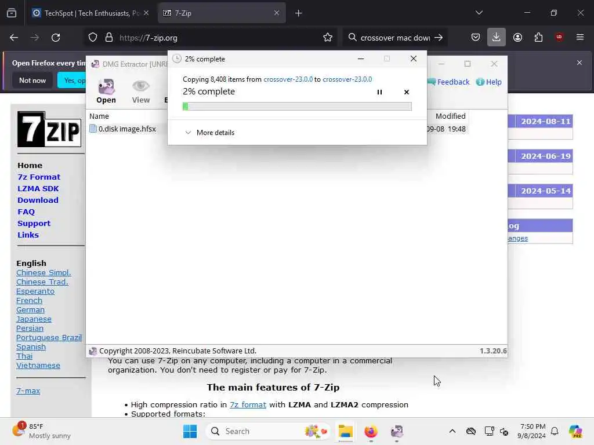Click the 7-Zip logo image

49,129
